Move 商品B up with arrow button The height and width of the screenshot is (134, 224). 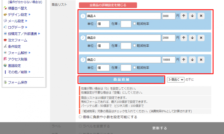184,38
